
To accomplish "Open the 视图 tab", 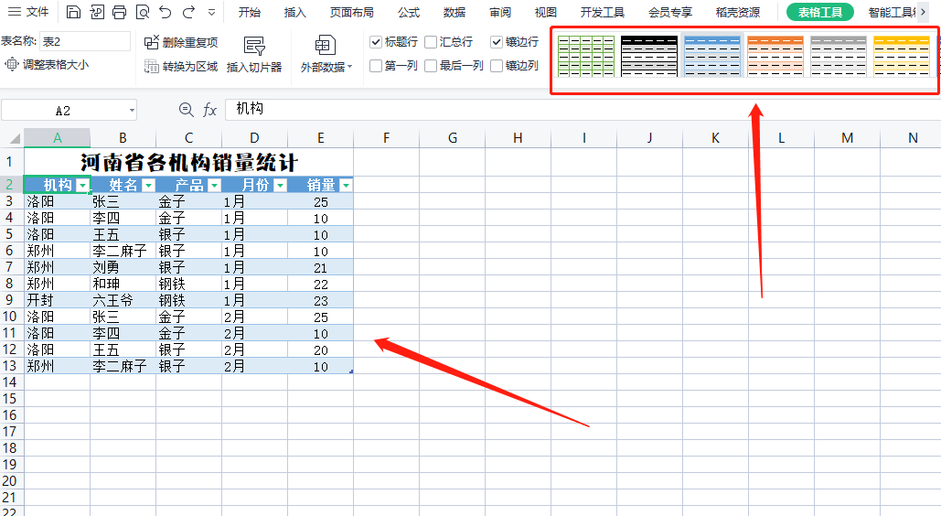I will pyautogui.click(x=546, y=12).
